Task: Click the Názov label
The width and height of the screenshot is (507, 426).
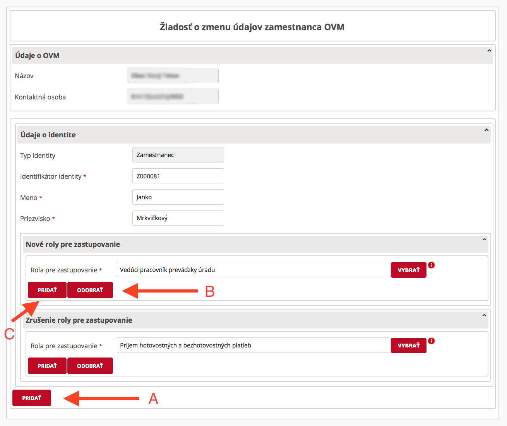Action: pos(24,76)
